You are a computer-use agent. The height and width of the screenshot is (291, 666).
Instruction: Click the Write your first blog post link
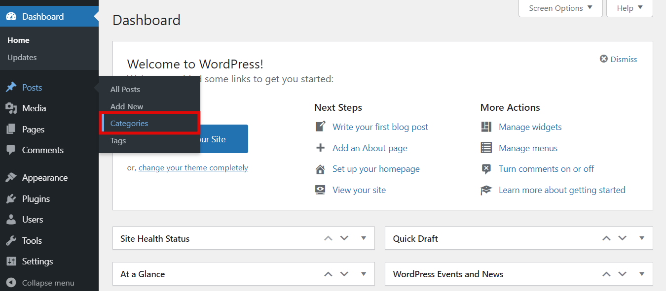click(380, 127)
